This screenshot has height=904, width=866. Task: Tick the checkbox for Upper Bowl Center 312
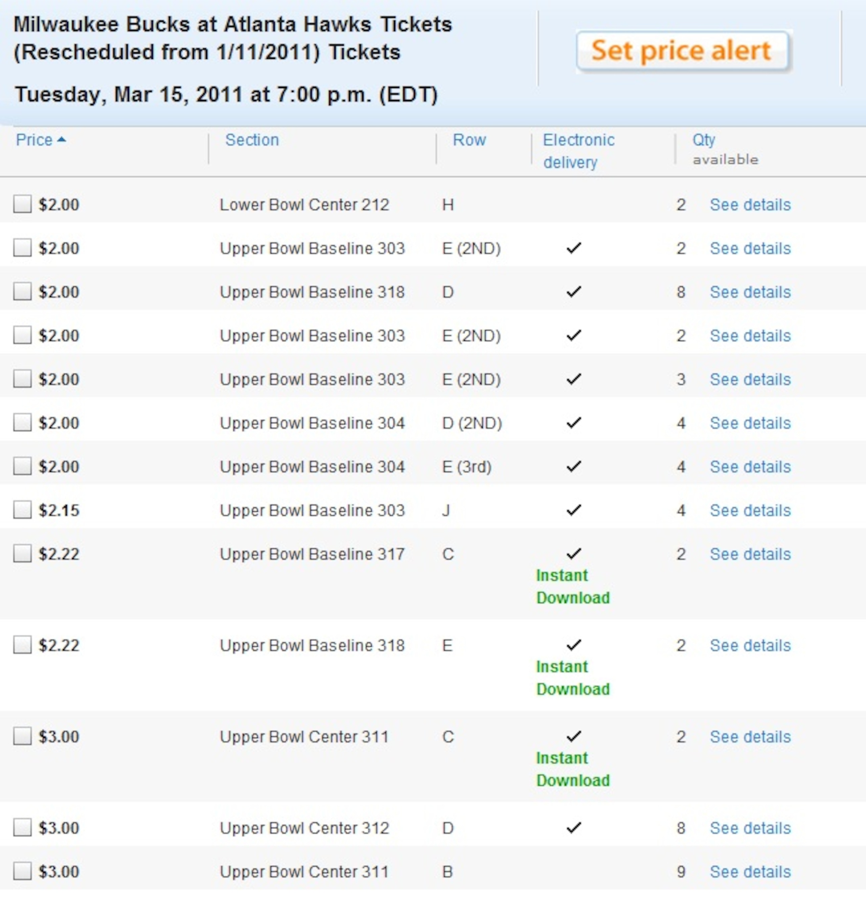click(x=22, y=827)
